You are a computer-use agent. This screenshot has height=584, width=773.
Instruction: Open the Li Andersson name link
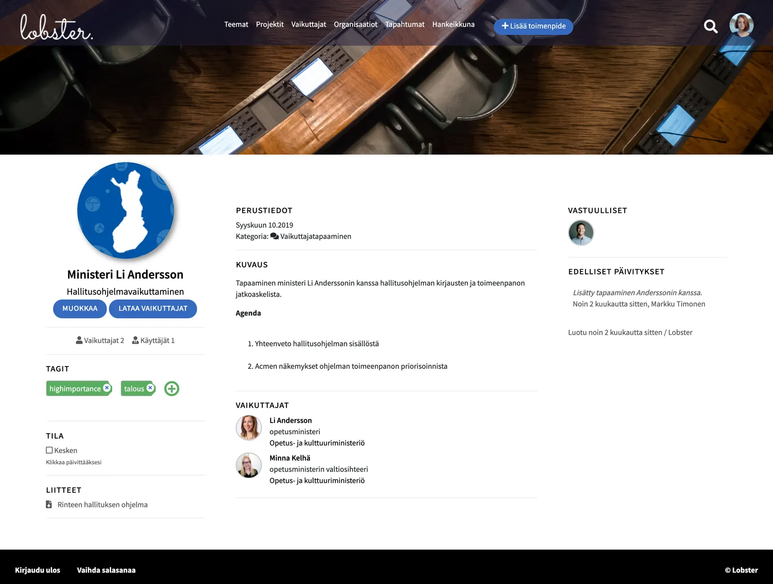(x=290, y=420)
